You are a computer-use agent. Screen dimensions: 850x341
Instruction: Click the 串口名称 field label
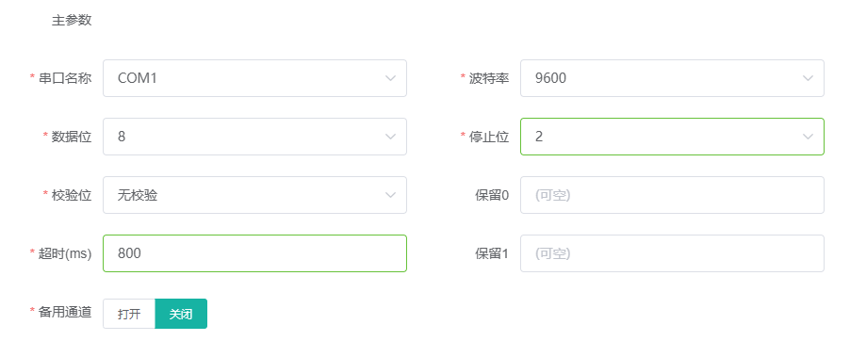click(65, 78)
